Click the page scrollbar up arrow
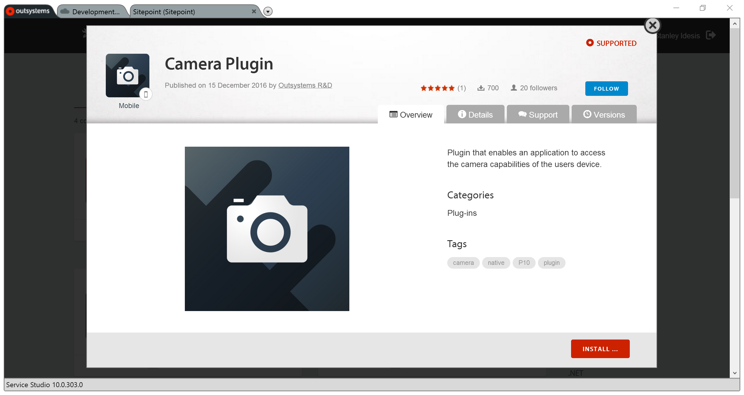The width and height of the screenshot is (744, 395). [734, 24]
